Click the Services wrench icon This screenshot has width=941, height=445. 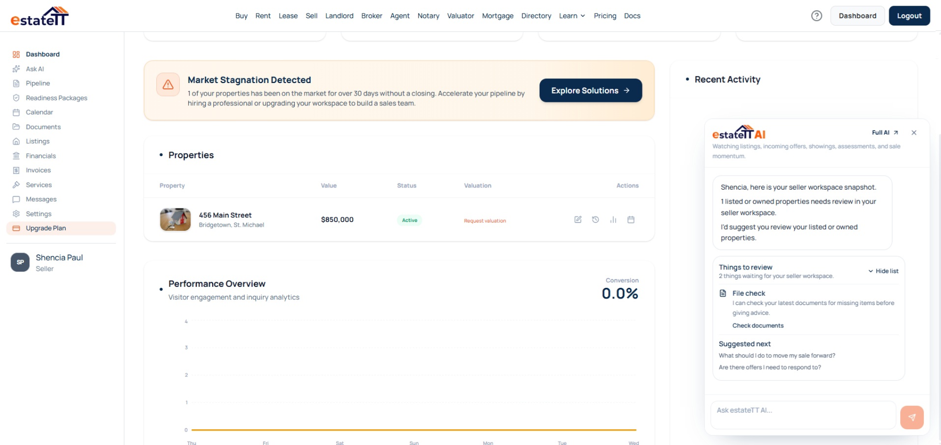point(16,185)
